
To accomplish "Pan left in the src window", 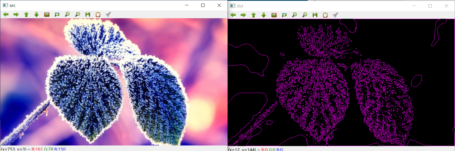I will tap(6, 14).
